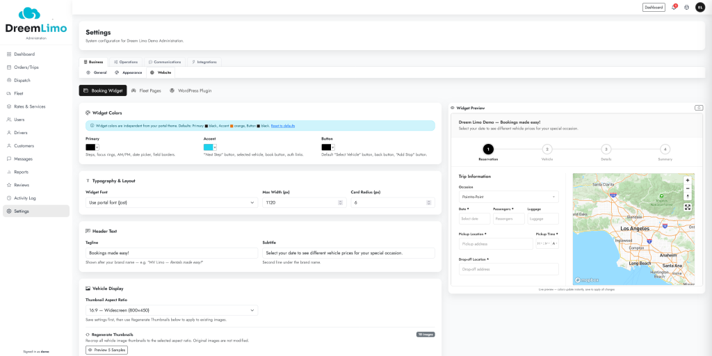Select the Booking Widget section button
712x356 pixels.
(x=103, y=91)
